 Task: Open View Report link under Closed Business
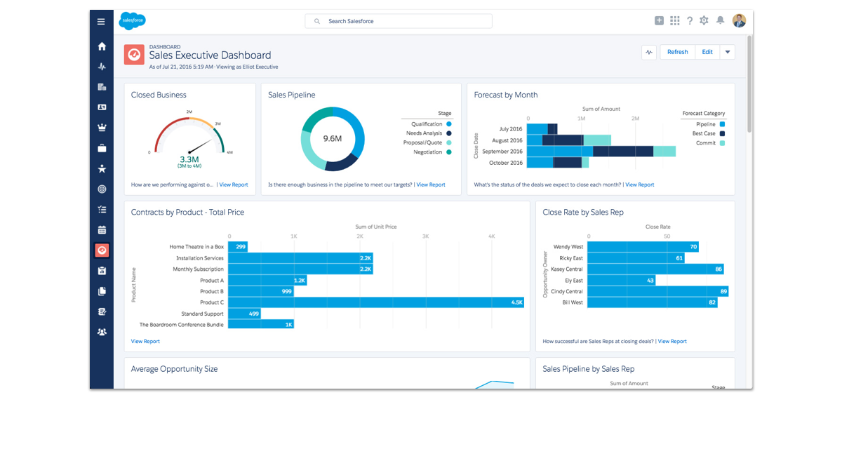point(234,185)
